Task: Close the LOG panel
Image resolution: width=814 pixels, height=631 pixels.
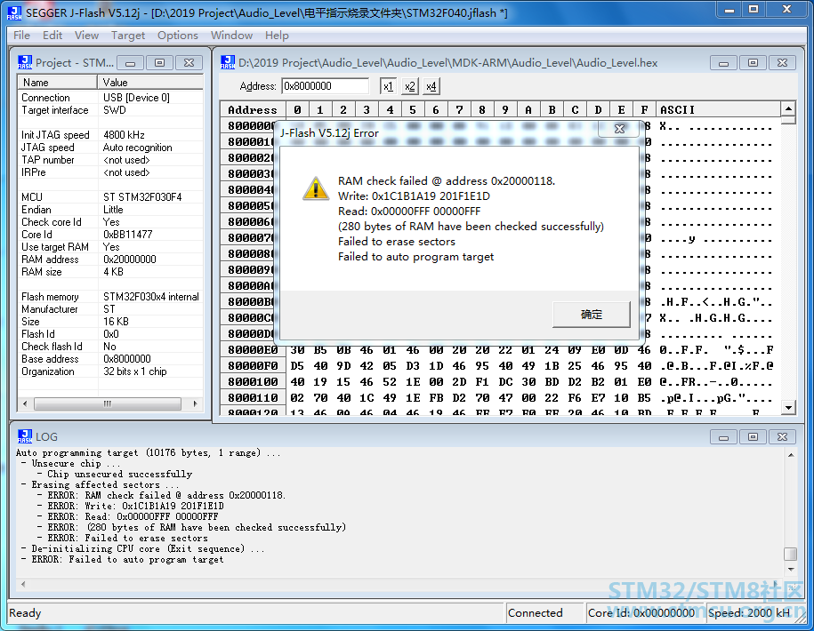Action: click(x=782, y=437)
